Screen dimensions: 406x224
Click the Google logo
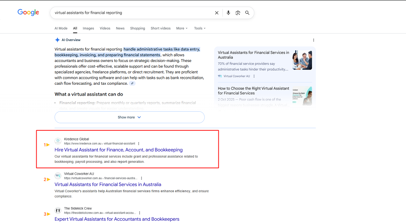pyautogui.click(x=28, y=13)
